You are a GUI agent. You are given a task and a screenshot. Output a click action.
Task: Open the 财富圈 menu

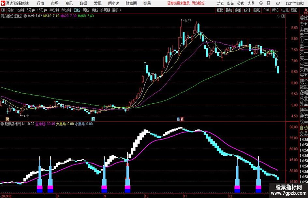coord(131,3)
